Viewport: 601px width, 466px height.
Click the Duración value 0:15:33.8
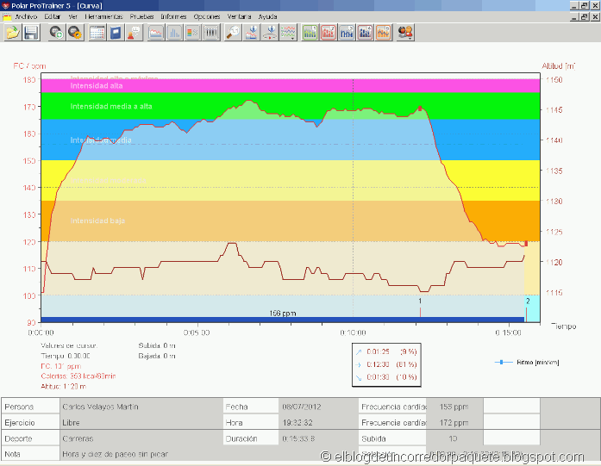click(x=298, y=438)
